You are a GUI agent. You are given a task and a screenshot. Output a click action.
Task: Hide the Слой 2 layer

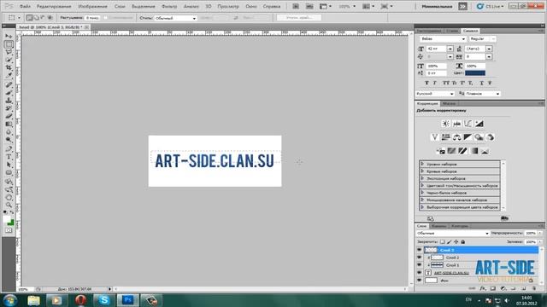point(420,258)
